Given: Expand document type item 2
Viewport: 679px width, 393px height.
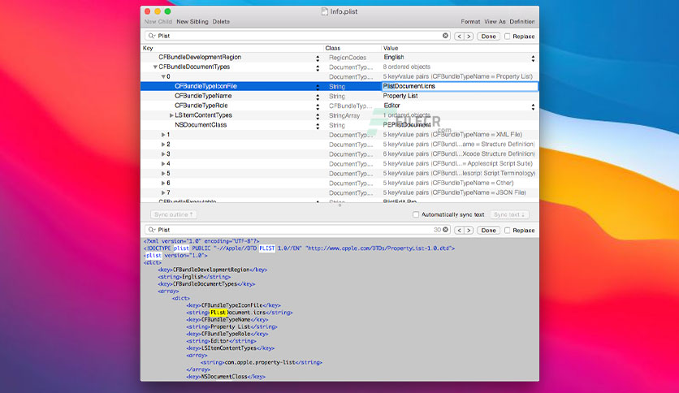Looking at the screenshot, I should coord(163,145).
